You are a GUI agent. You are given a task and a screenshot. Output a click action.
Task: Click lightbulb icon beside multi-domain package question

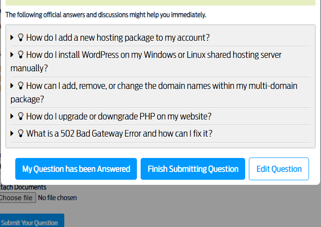(20, 86)
